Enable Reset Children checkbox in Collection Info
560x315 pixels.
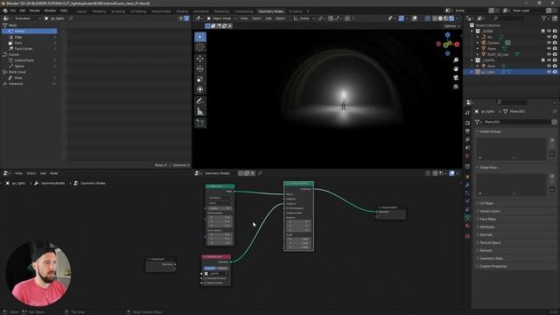(206, 283)
